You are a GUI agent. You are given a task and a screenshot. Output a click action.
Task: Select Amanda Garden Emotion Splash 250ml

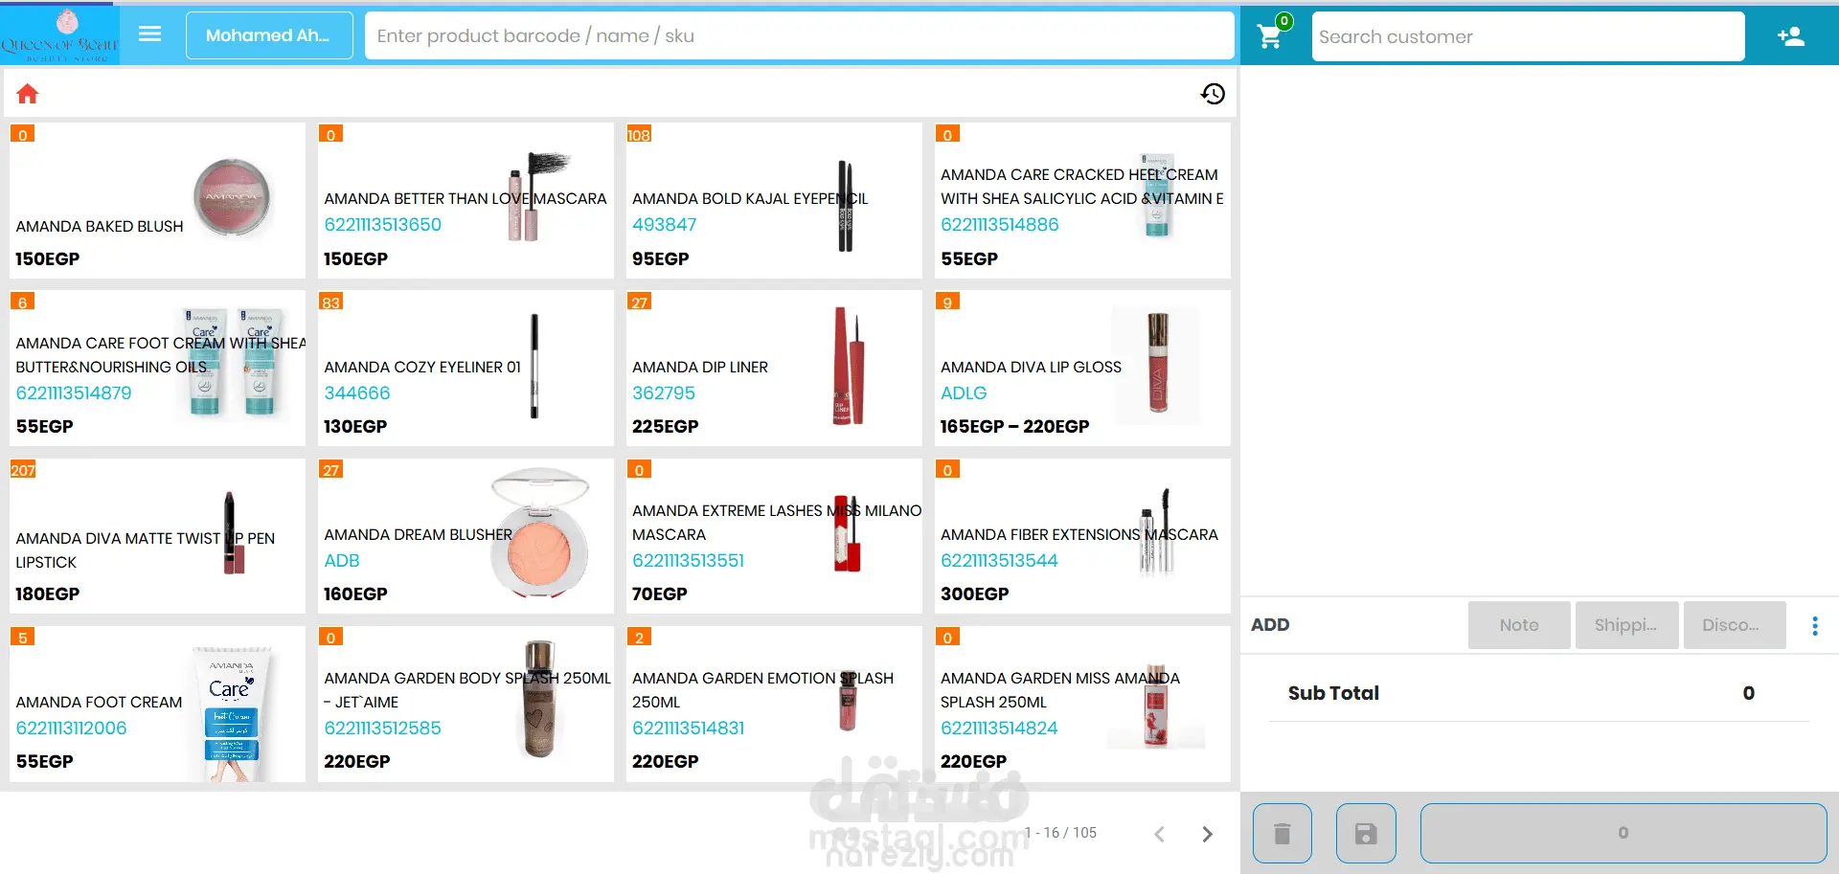click(774, 704)
